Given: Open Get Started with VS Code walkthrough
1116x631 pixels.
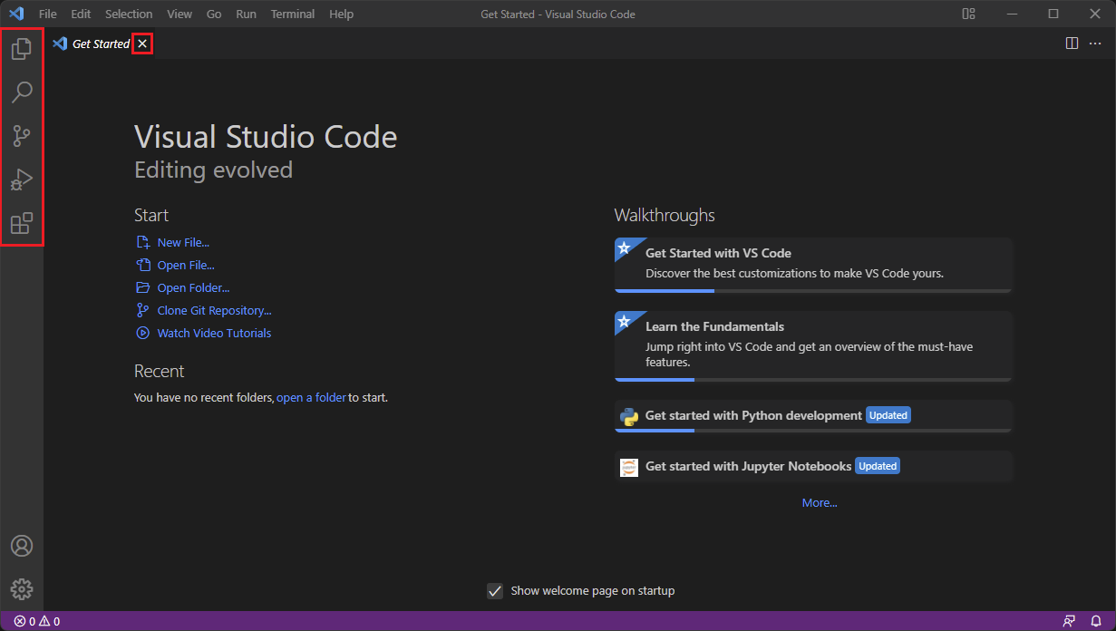Looking at the screenshot, I should [x=813, y=265].
